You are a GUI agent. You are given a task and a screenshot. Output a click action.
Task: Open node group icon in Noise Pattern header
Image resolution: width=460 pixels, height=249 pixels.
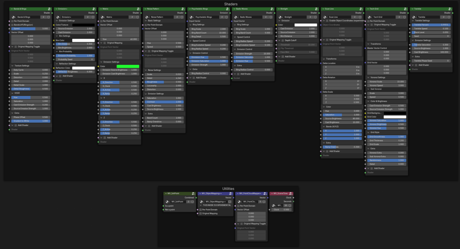coord(183,9)
